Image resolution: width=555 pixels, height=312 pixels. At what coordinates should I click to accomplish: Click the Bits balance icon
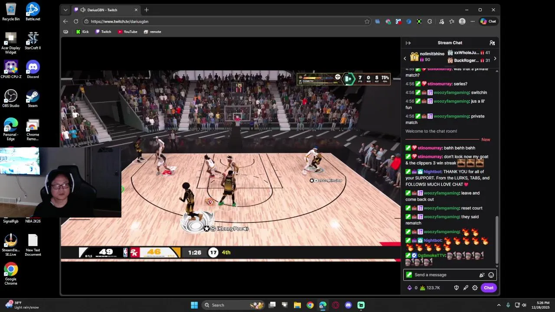410,288
